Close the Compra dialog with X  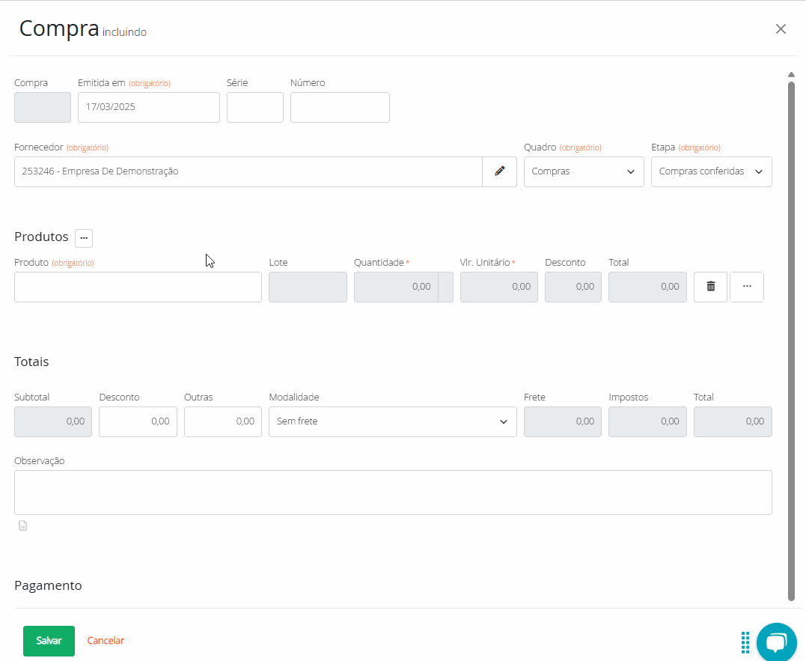(781, 29)
